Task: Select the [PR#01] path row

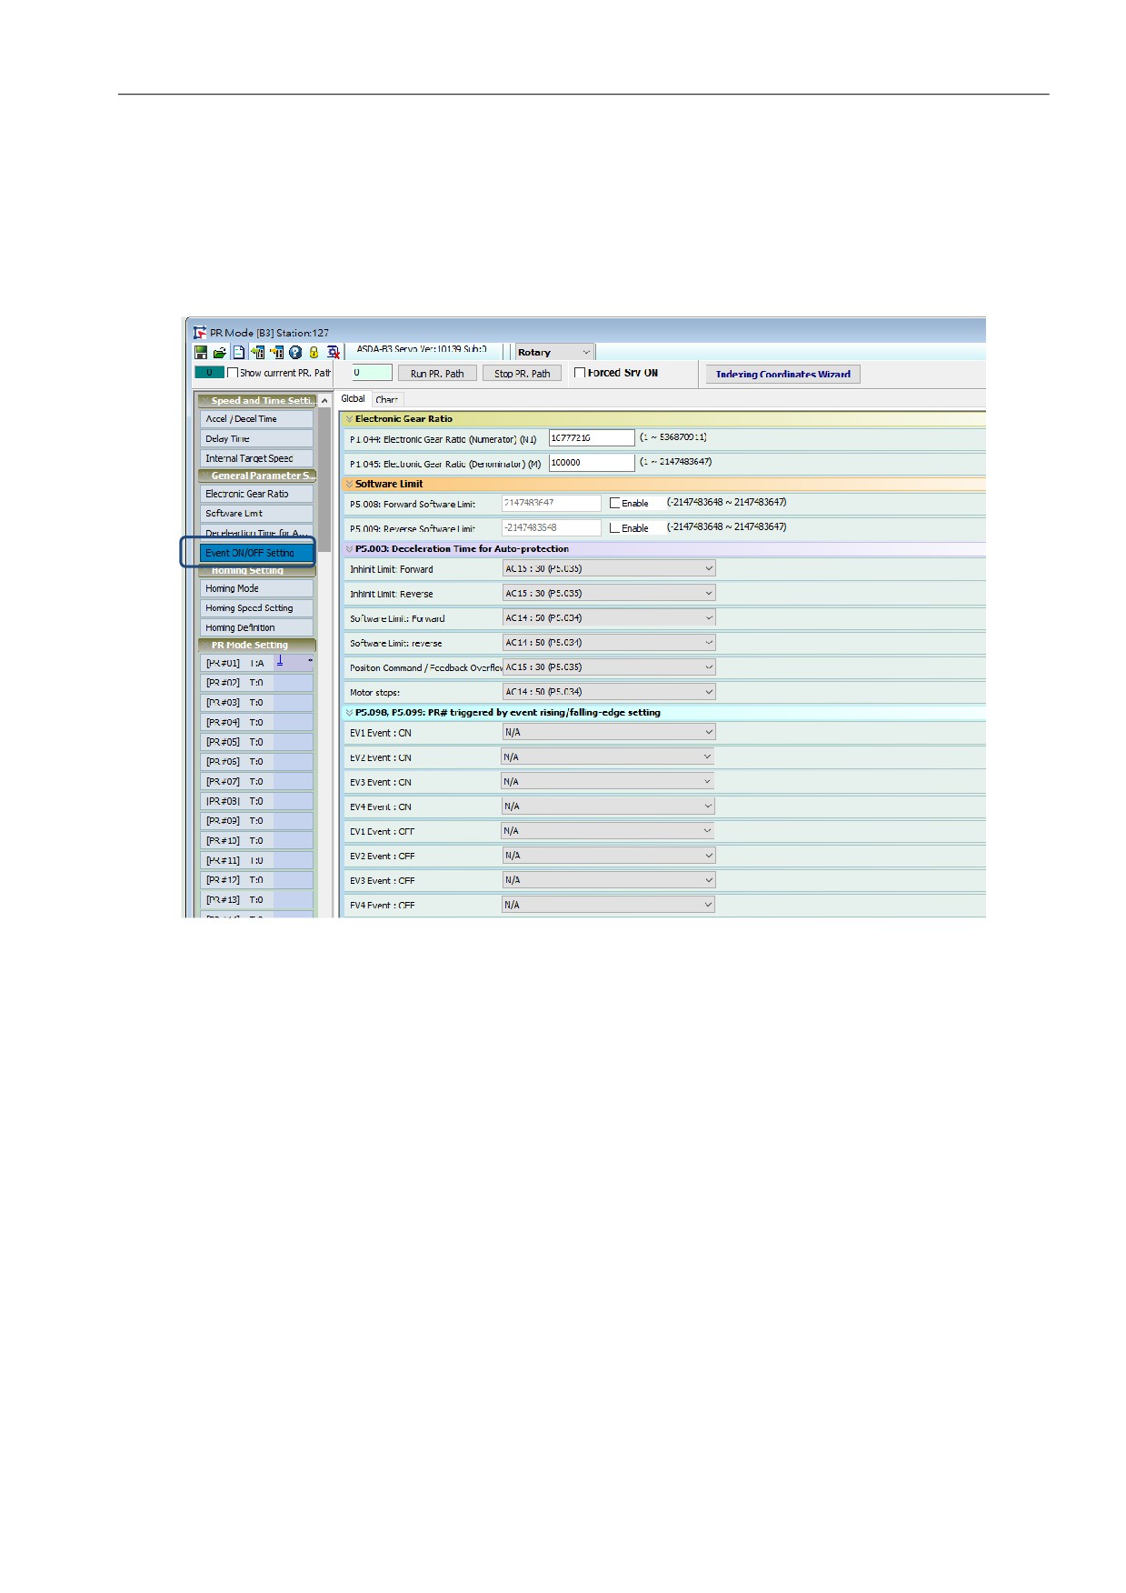Action: tap(256, 663)
